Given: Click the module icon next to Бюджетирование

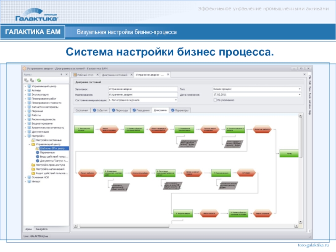Looking at the screenshot, I should point(29,123).
